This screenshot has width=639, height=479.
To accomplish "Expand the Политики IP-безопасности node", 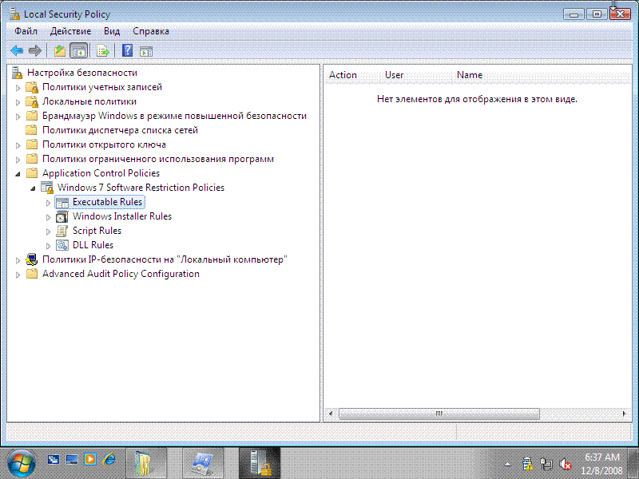I will click(x=18, y=260).
